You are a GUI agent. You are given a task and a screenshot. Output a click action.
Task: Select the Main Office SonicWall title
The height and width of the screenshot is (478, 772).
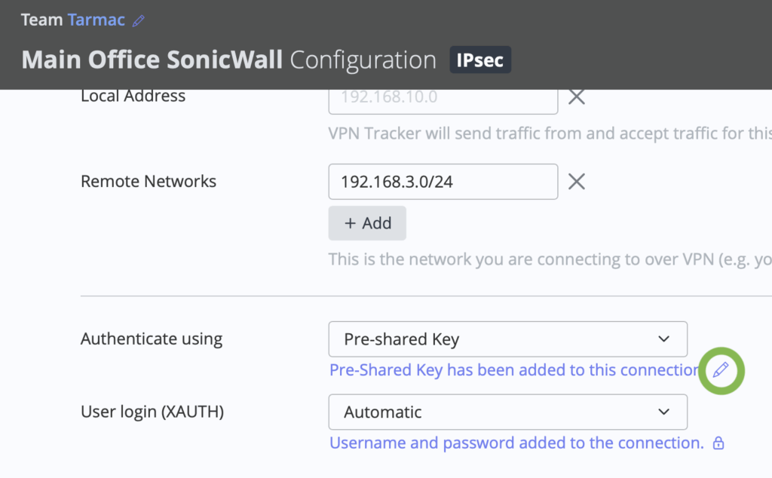pyautogui.click(x=152, y=60)
